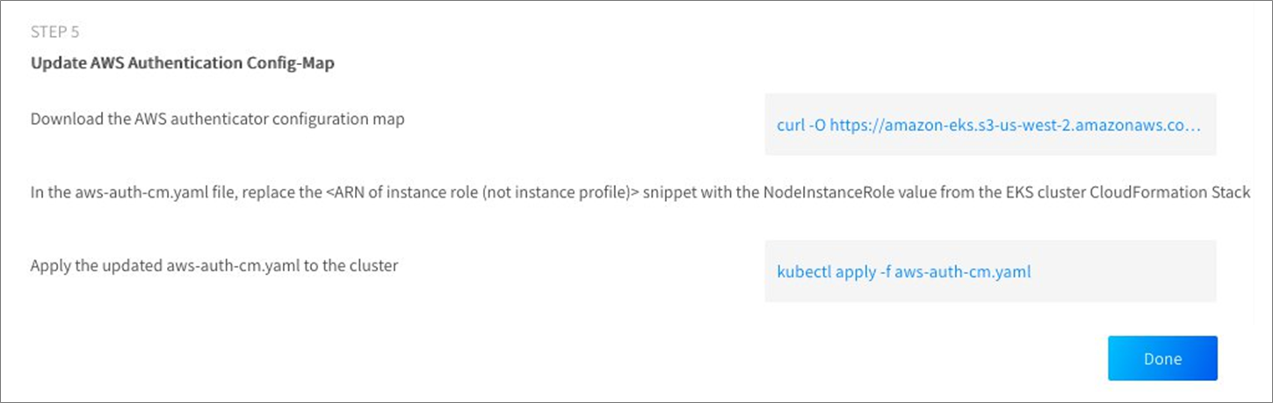Click the Update AWS Authentication Config-Map heading

pyautogui.click(x=183, y=64)
